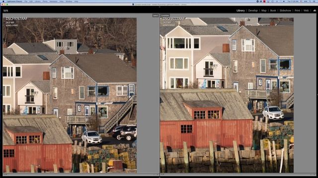Open the Photo menu
This screenshot has width=318, height=178.
(x=45, y=1)
